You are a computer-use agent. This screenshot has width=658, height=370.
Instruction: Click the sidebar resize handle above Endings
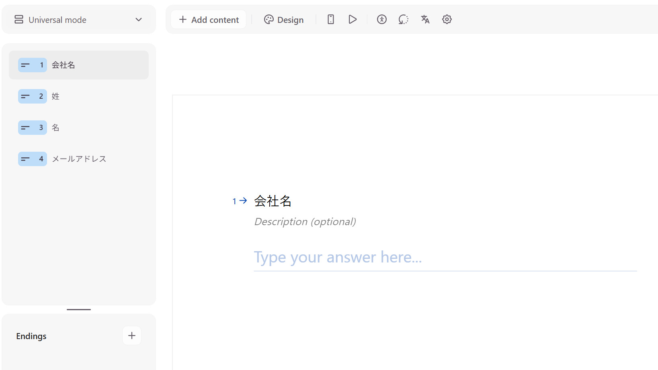pos(79,309)
